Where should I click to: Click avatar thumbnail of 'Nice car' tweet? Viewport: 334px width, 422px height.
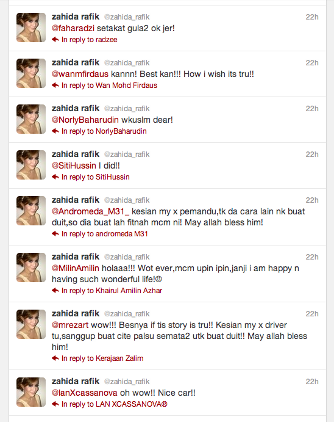(31, 392)
